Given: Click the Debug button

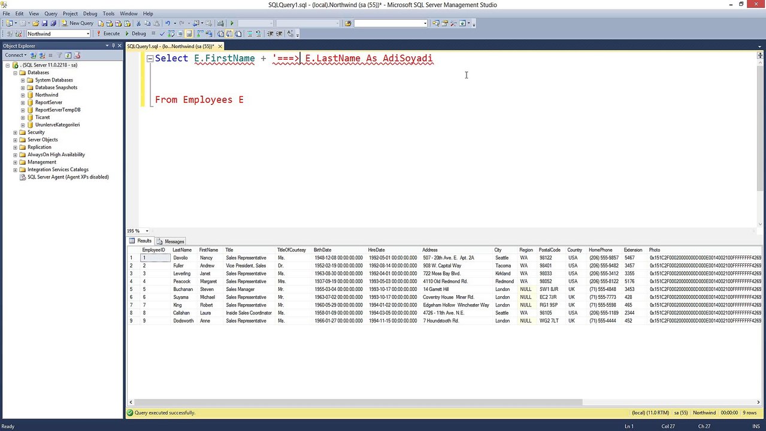Looking at the screenshot, I should [136, 34].
